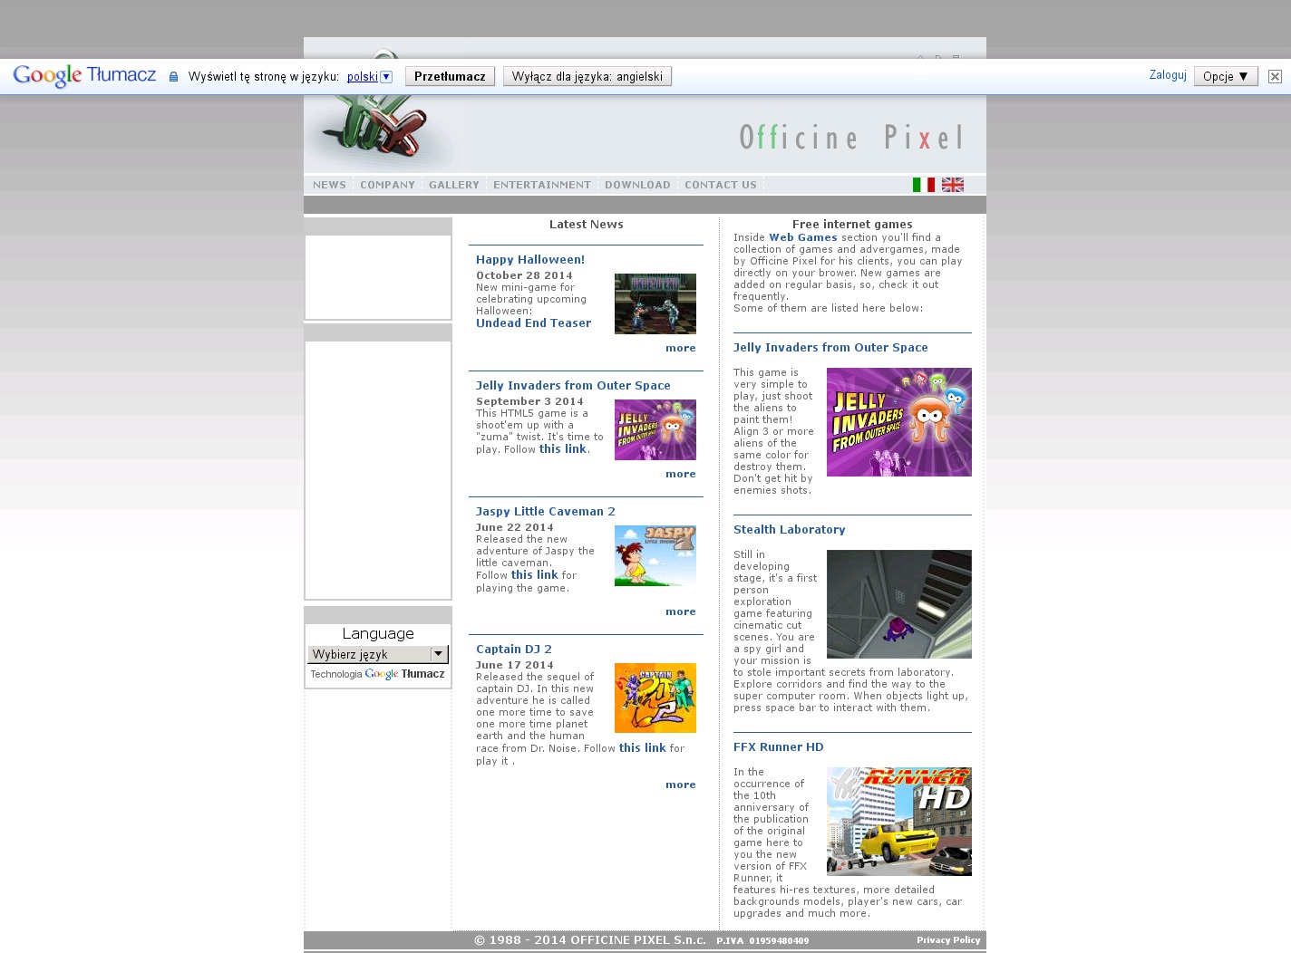Image resolution: width=1291 pixels, height=953 pixels.
Task: Open the ENTERTAINMENT menu item
Action: 541,185
